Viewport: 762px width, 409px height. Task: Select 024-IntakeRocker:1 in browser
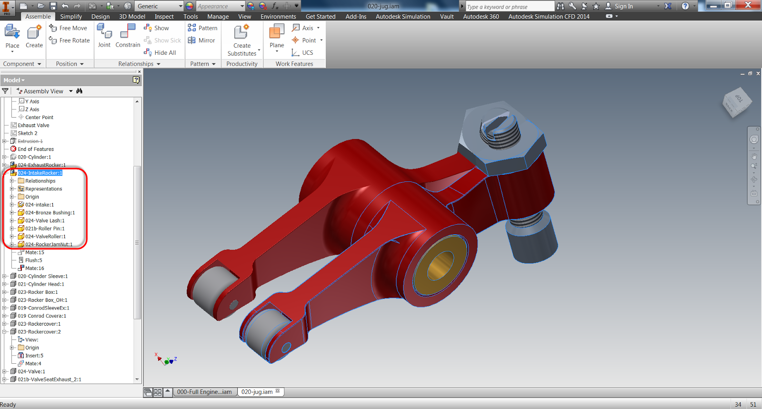[x=40, y=173]
